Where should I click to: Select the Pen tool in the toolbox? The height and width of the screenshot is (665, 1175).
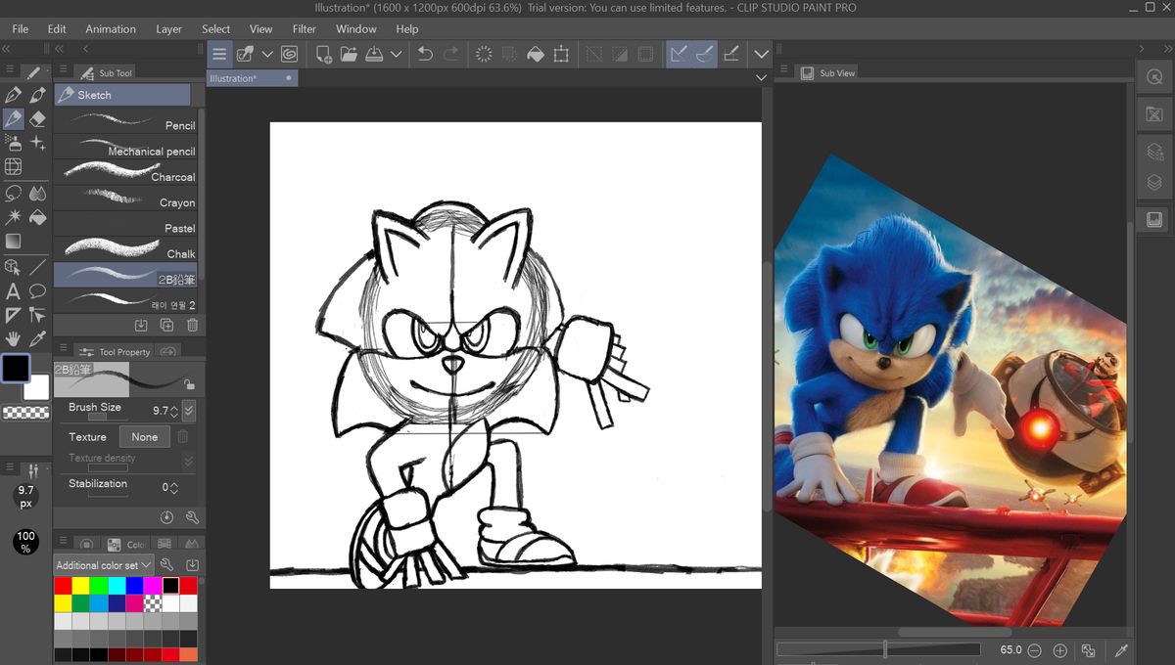click(x=13, y=95)
